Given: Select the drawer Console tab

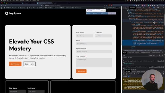Looking at the screenshot, I should tap(128, 71).
